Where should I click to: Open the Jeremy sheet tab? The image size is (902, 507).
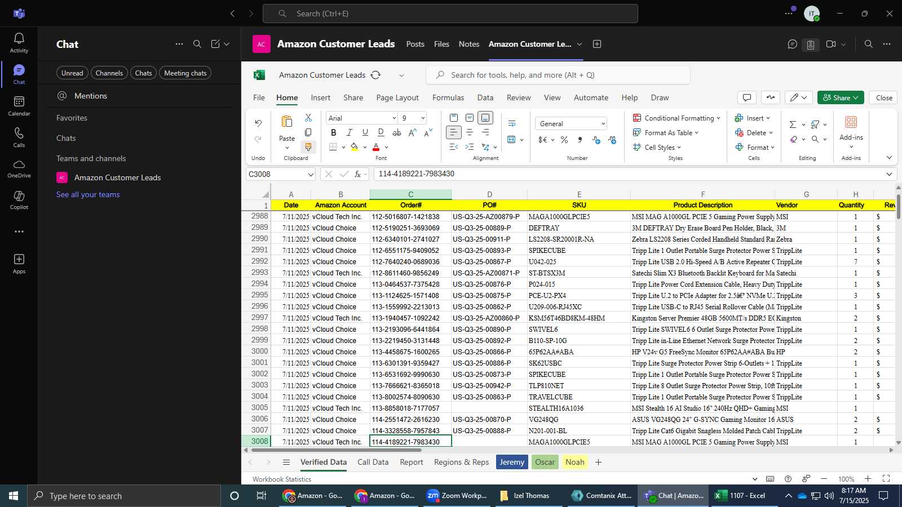(x=512, y=462)
